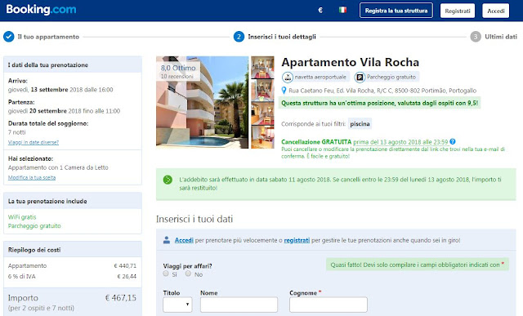523x316 pixels.
Task: Click the navetta aeroportuale label
Action: point(320,77)
